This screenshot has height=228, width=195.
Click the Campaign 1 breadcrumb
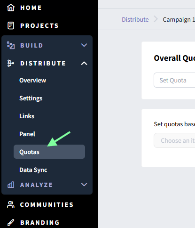coord(179,20)
